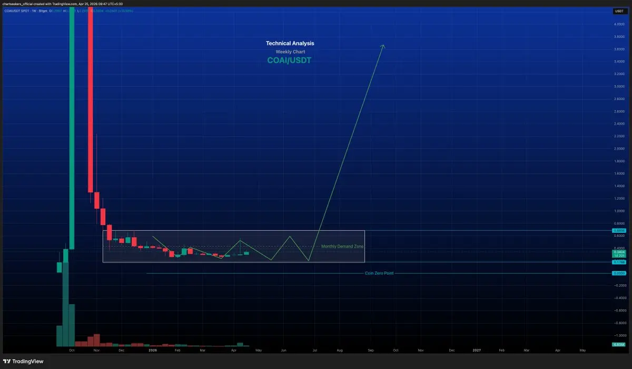The height and width of the screenshot is (369, 632).
Task: Click the 2026 year marker on time axis
Action: 153,350
